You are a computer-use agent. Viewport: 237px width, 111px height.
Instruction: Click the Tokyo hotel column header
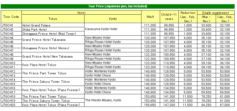pos(53,19)
